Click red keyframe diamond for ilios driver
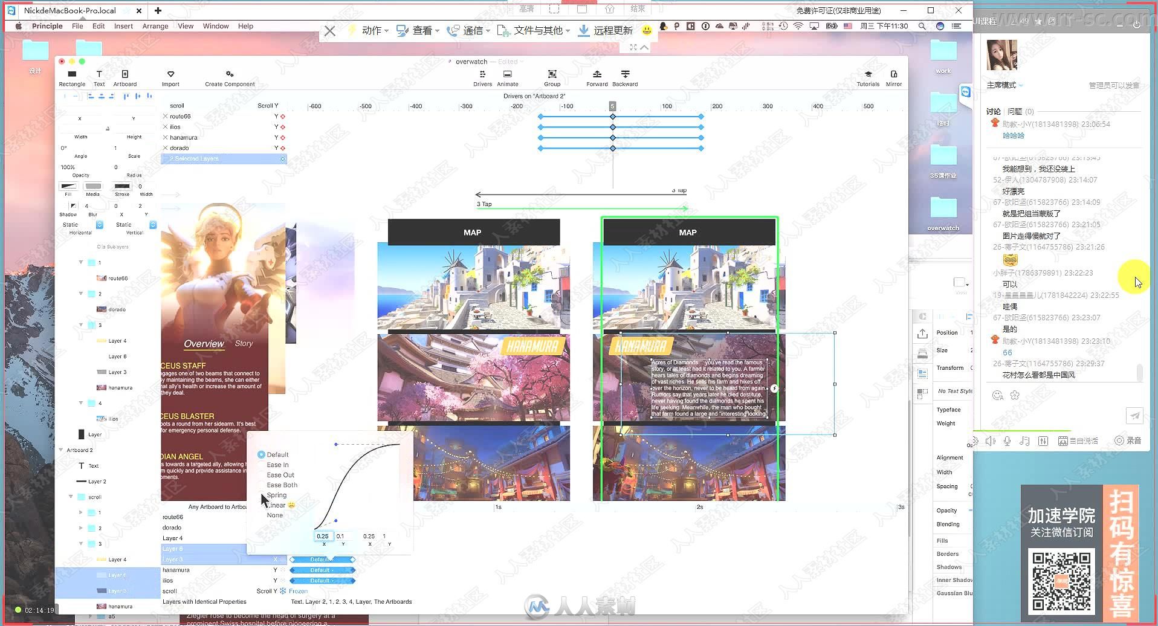The width and height of the screenshot is (1158, 626). (x=282, y=127)
